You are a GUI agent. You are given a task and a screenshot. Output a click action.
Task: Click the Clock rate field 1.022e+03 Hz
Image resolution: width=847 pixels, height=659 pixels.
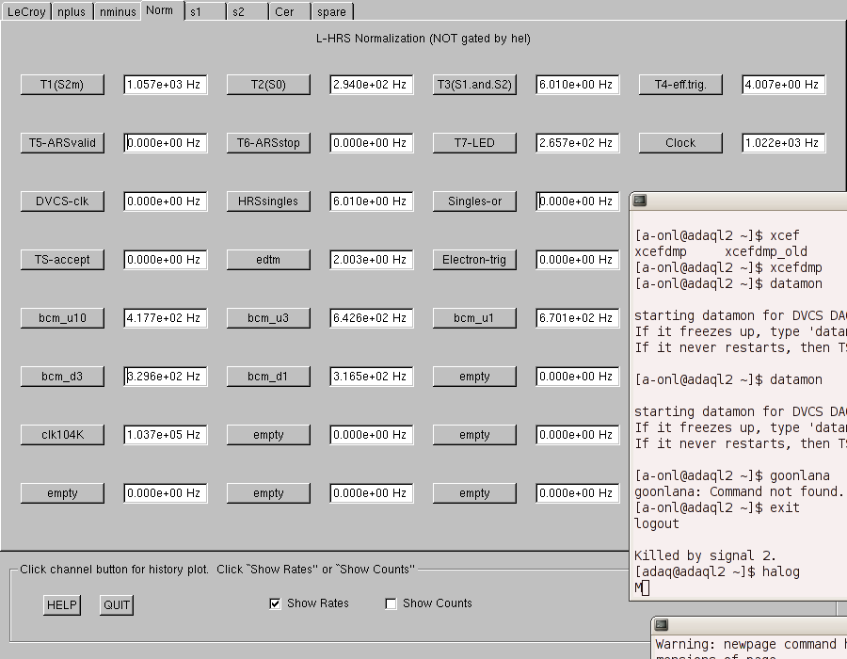tap(784, 143)
